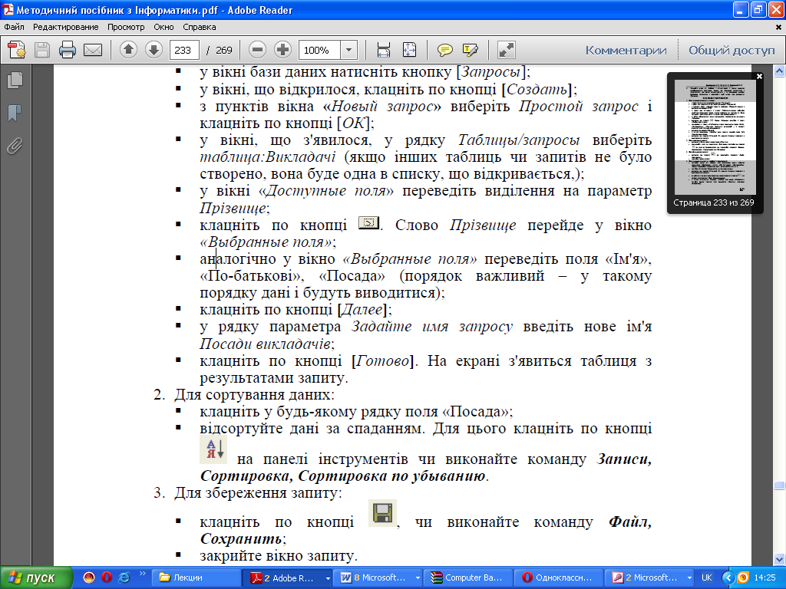Select the highlight text tool
Screen dimensions: 786x589
pos(471,50)
